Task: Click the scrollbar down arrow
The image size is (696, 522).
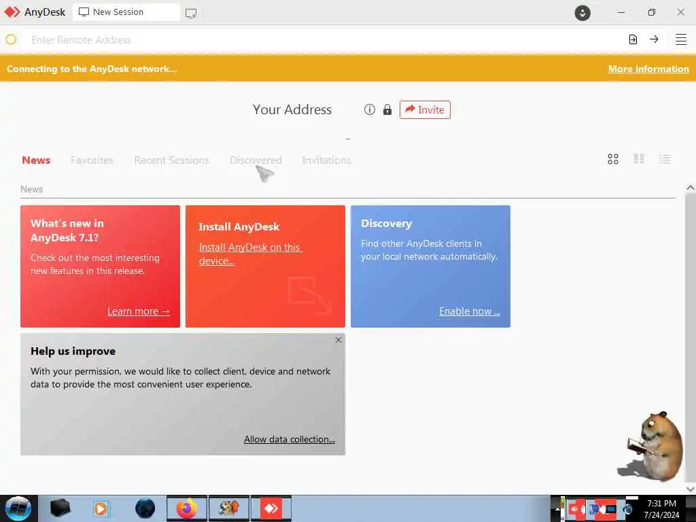Action: tap(691, 489)
